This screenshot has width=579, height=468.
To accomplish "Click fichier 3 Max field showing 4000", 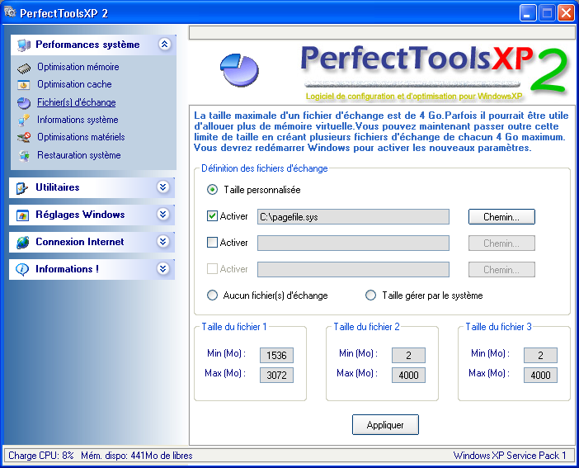I will click(x=540, y=376).
